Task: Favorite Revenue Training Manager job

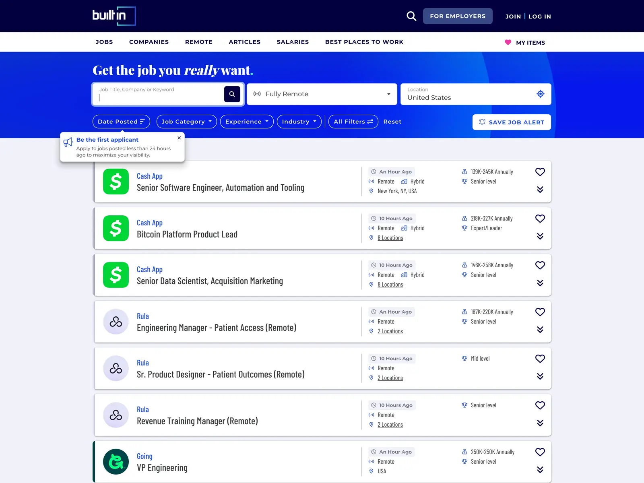Action: (x=540, y=405)
